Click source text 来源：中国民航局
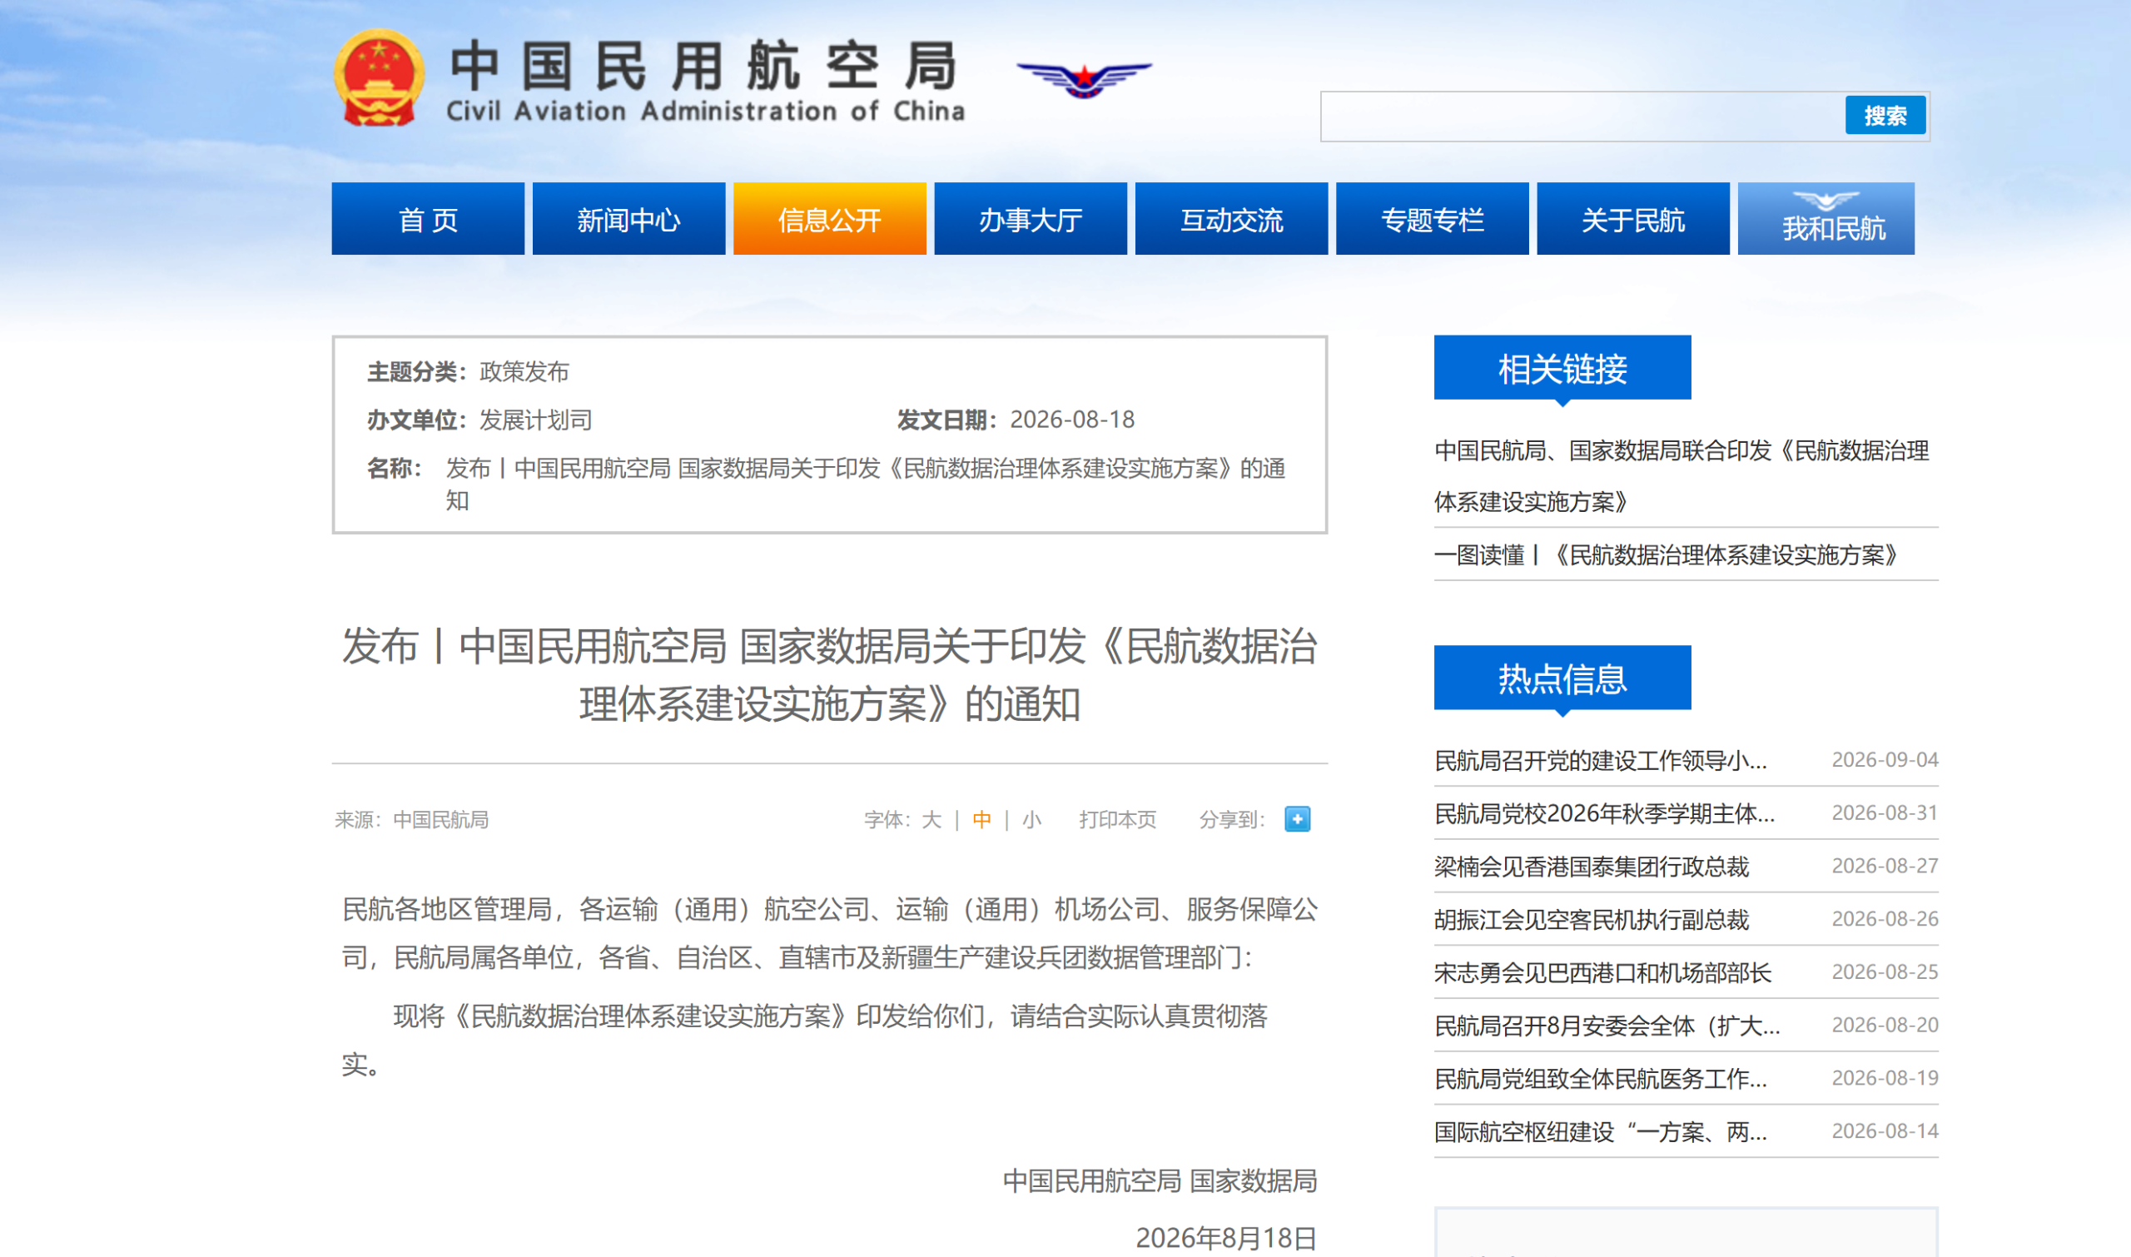The image size is (2131, 1257). click(x=411, y=820)
